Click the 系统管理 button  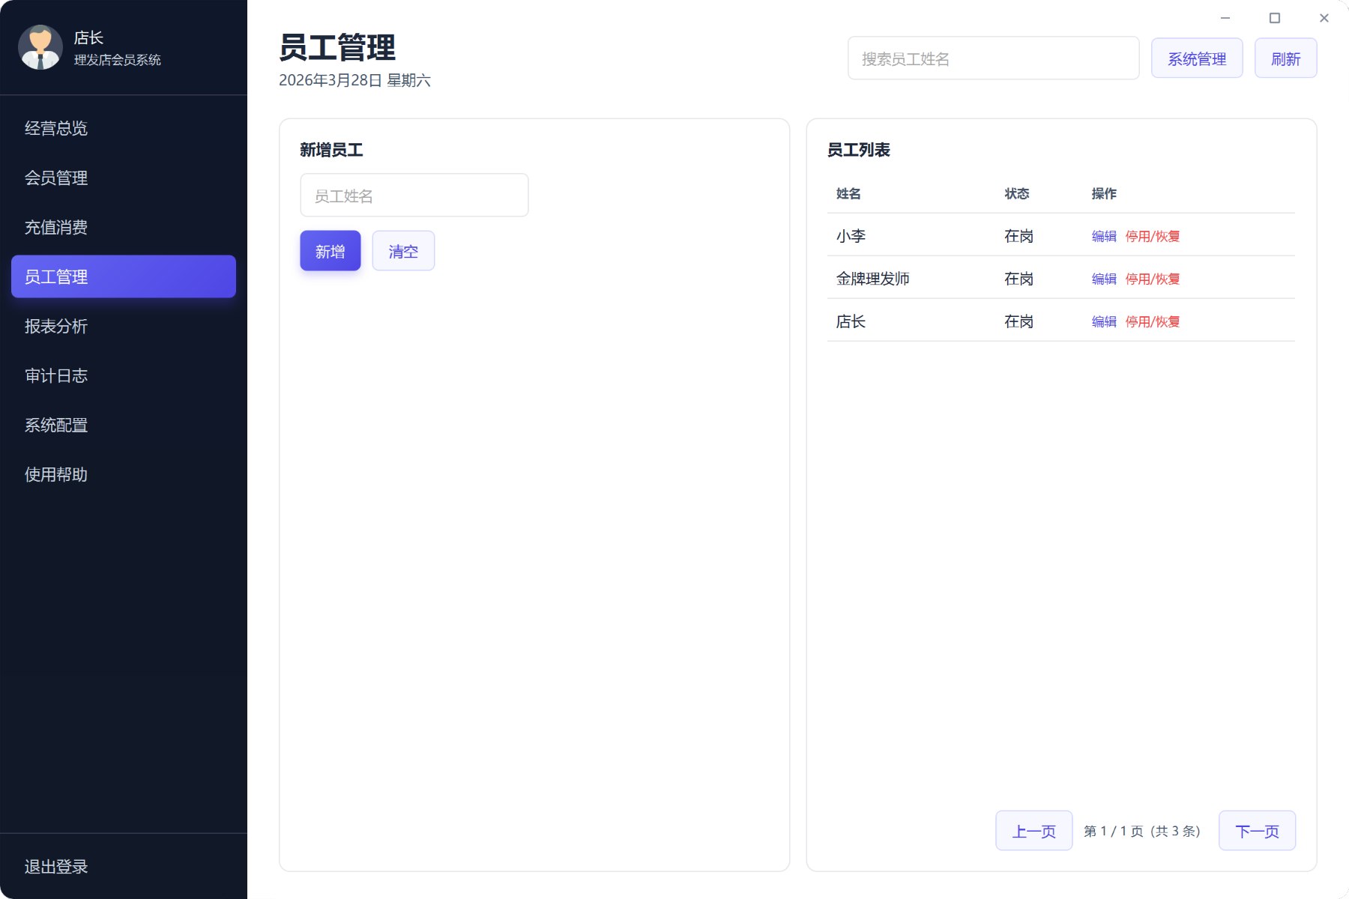click(x=1197, y=58)
